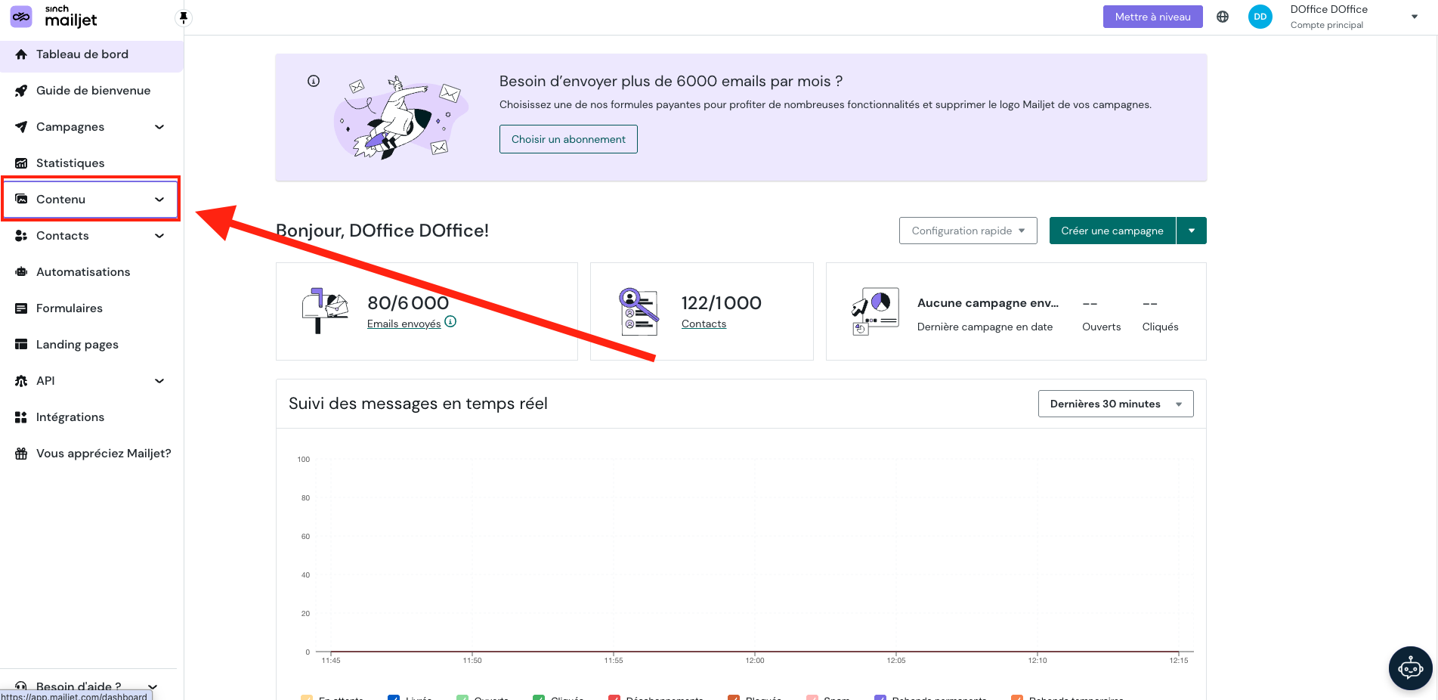Open the Emails envoyés link

[x=404, y=323]
